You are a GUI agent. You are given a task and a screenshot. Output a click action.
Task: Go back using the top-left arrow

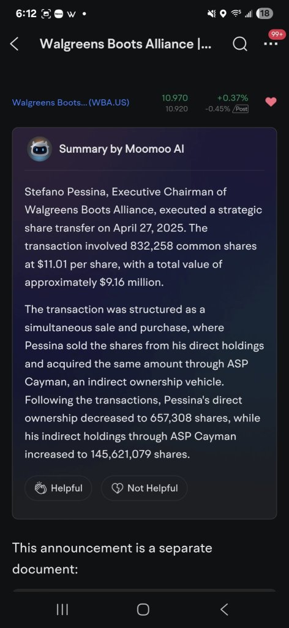14,44
